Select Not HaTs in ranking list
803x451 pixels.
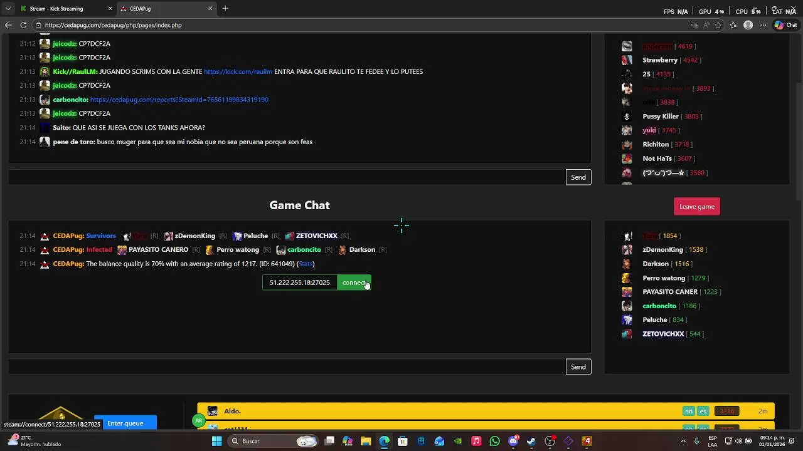(657, 158)
